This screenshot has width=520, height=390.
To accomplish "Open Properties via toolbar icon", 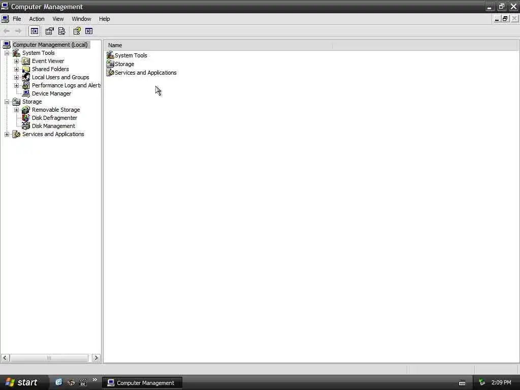I will coord(49,31).
